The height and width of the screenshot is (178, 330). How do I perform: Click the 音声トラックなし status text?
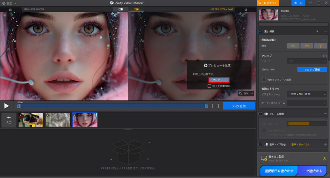pyautogui.click(x=301, y=145)
